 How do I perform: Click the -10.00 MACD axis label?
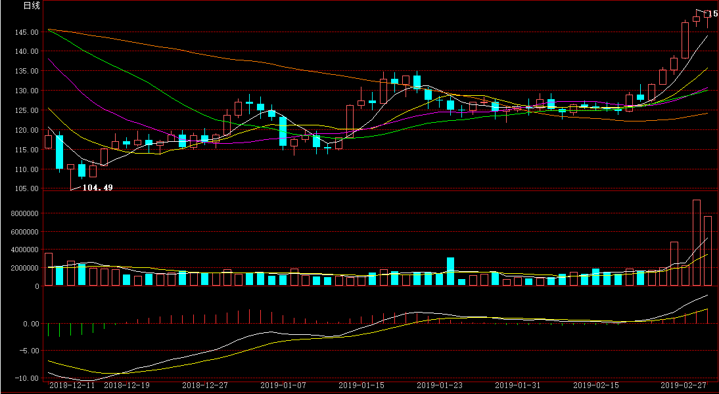27,378
